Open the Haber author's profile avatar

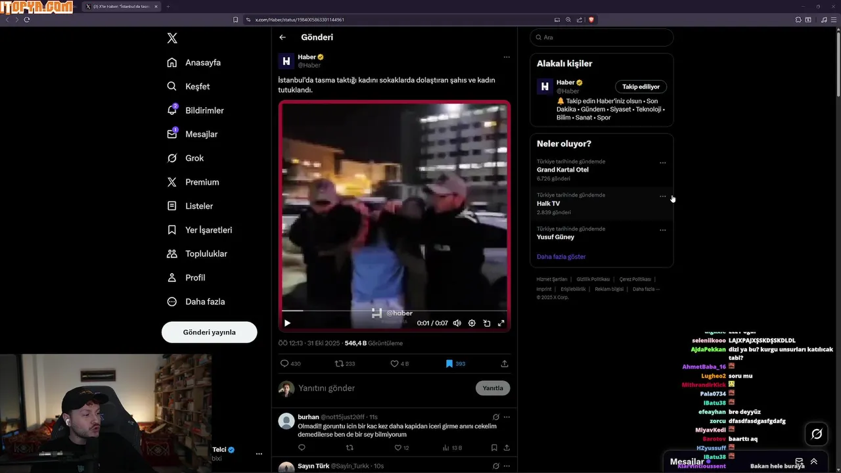point(286,61)
